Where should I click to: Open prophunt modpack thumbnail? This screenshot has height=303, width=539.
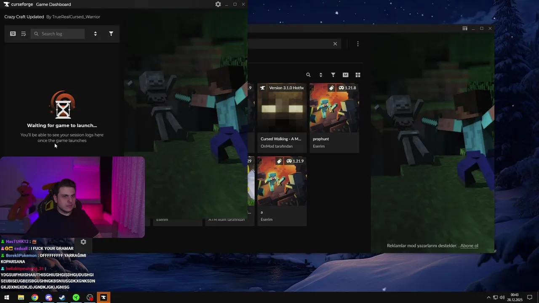334,108
